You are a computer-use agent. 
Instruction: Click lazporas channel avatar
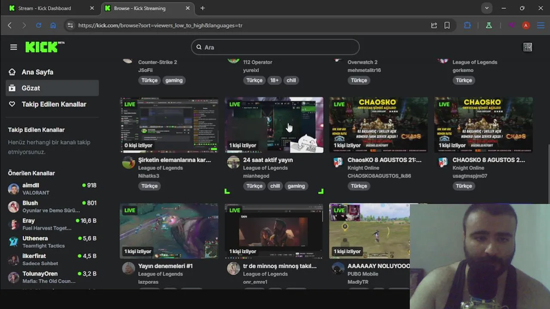pyautogui.click(x=128, y=268)
